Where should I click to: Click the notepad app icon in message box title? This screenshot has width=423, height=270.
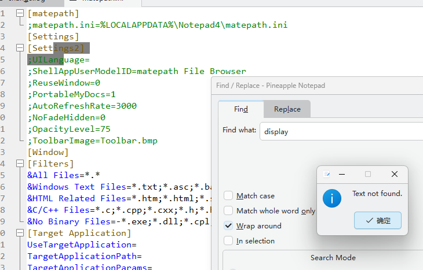[327, 174]
